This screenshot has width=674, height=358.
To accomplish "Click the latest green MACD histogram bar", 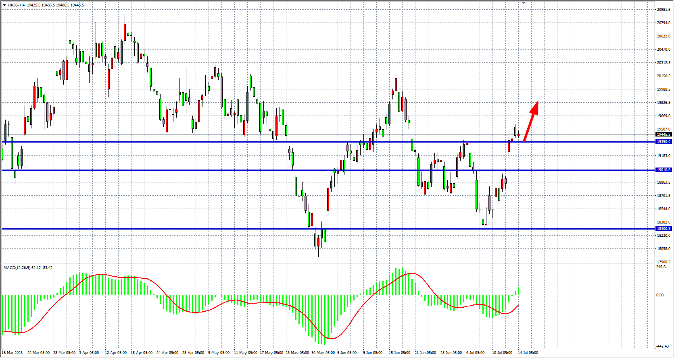I will coord(518,291).
